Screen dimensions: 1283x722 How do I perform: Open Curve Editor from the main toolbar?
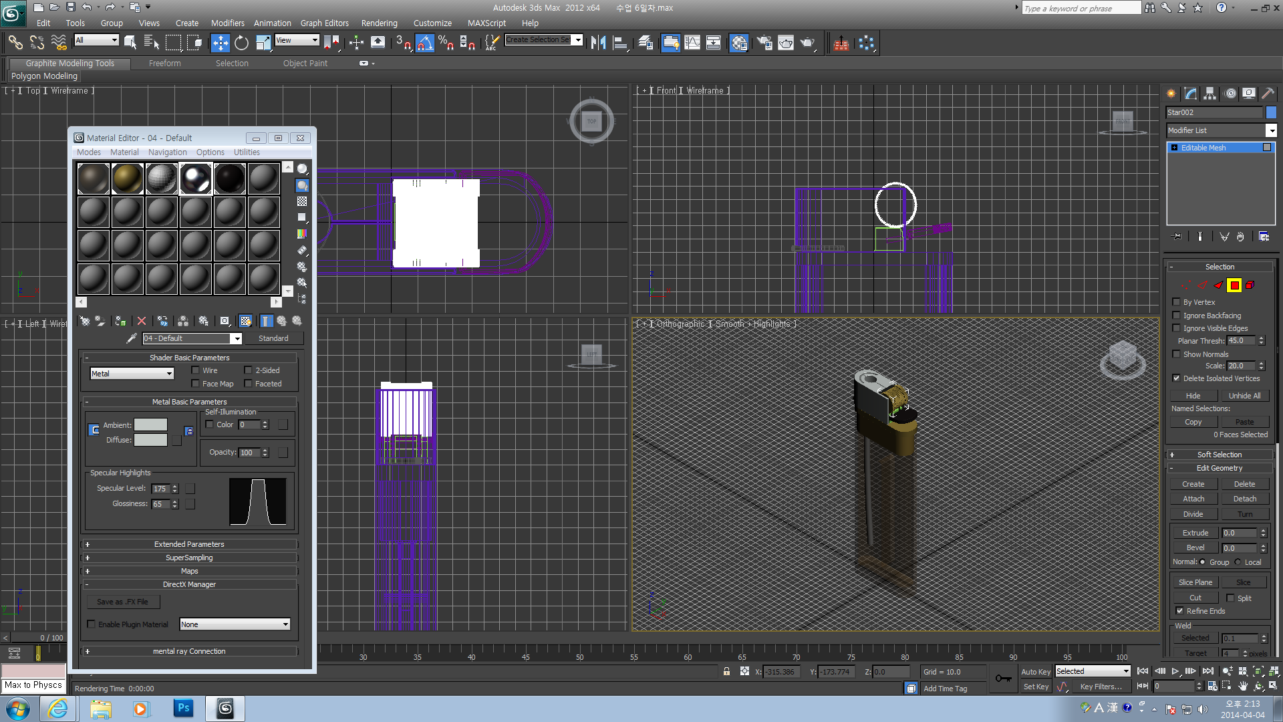(x=692, y=43)
